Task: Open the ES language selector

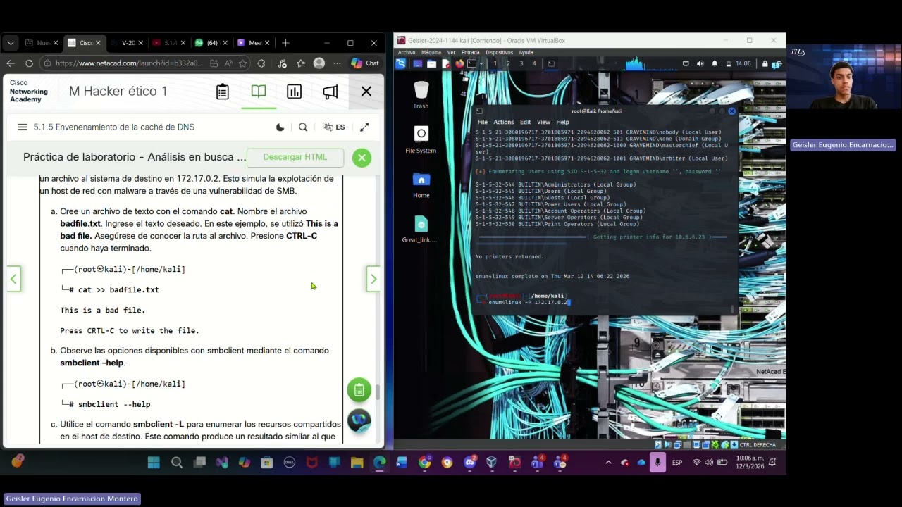Action: pos(334,127)
